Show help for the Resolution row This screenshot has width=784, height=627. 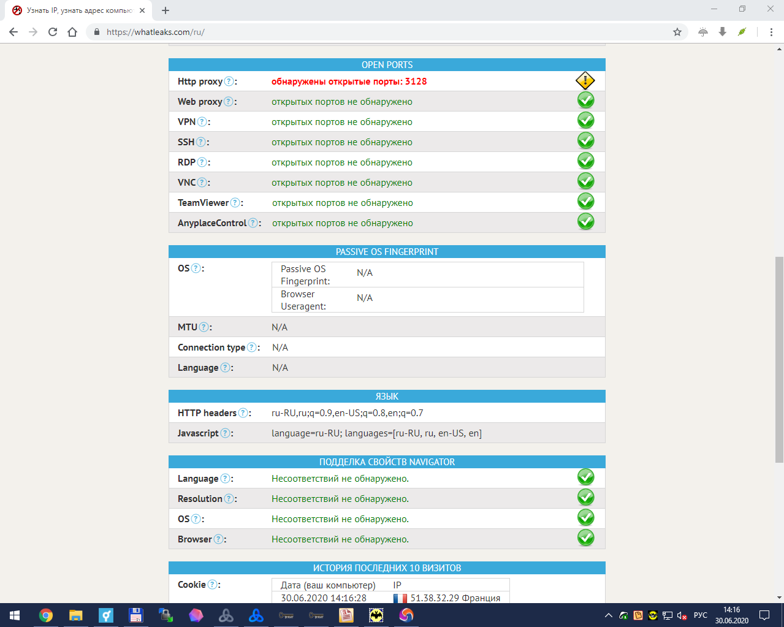click(229, 499)
